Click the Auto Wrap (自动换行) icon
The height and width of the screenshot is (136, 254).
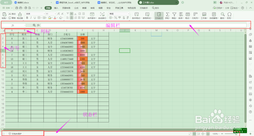coord(102,14)
